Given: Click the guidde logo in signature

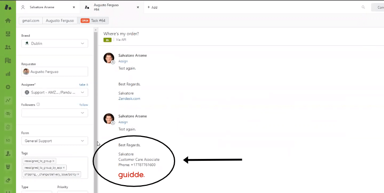Looking at the screenshot, I should click(x=132, y=175).
